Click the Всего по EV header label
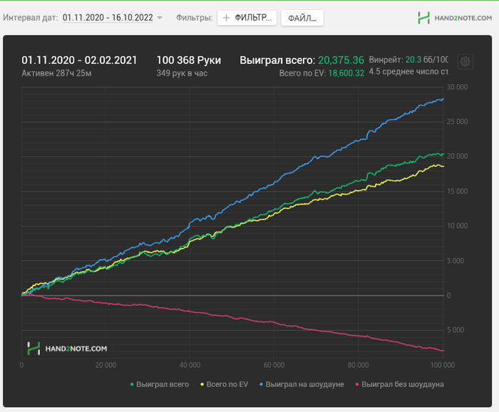Image resolution: width=499 pixels, height=412 pixels. (x=302, y=73)
